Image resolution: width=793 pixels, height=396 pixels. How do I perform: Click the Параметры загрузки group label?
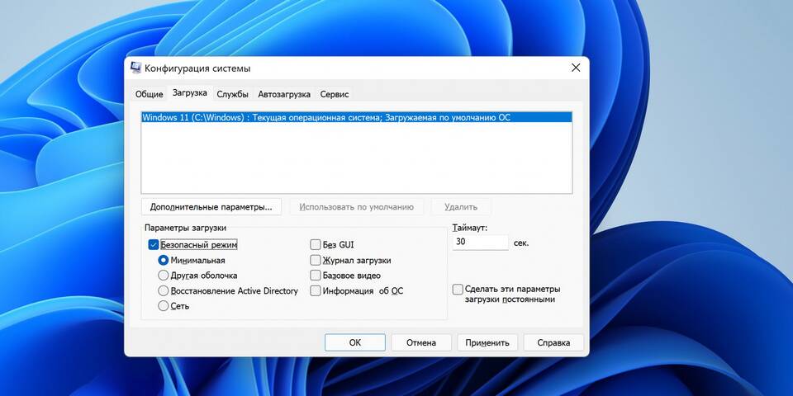[186, 229]
